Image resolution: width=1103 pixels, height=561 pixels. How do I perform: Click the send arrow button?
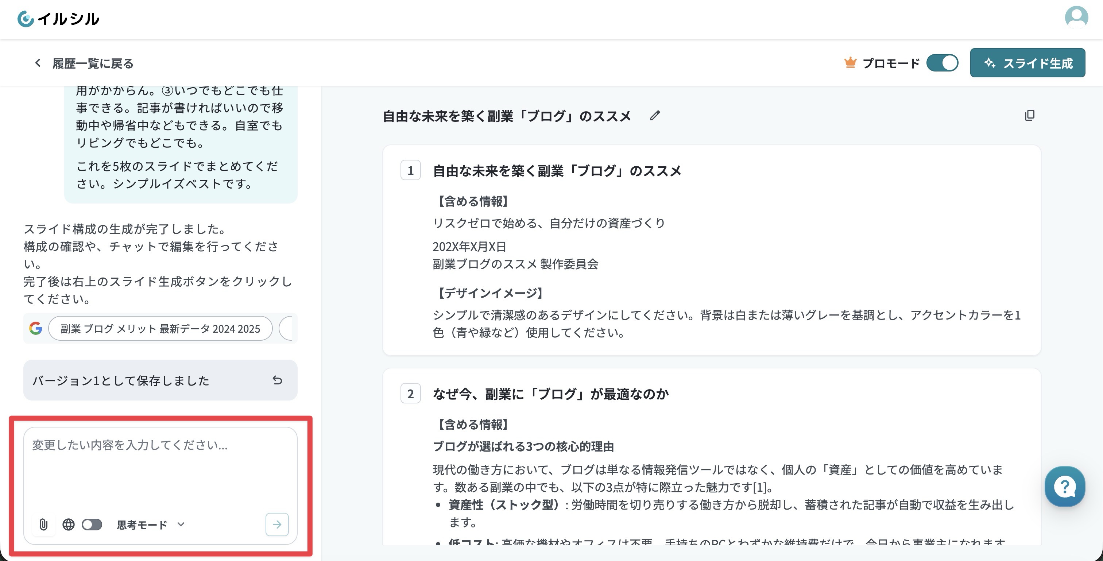point(277,525)
